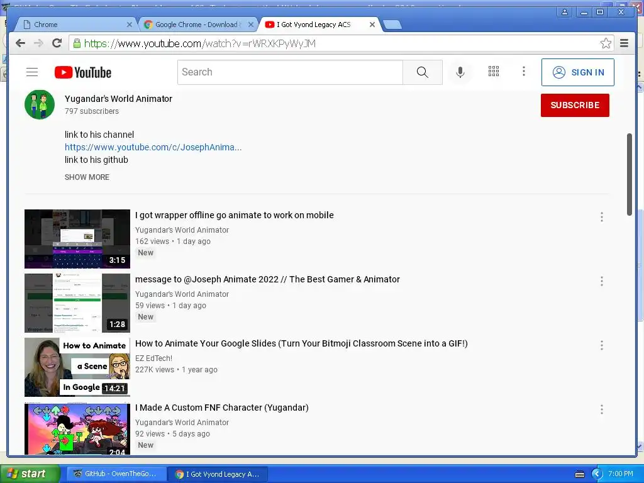This screenshot has height=483, width=644.
Task: Open the YouTube apps grid icon
Action: tap(493, 72)
